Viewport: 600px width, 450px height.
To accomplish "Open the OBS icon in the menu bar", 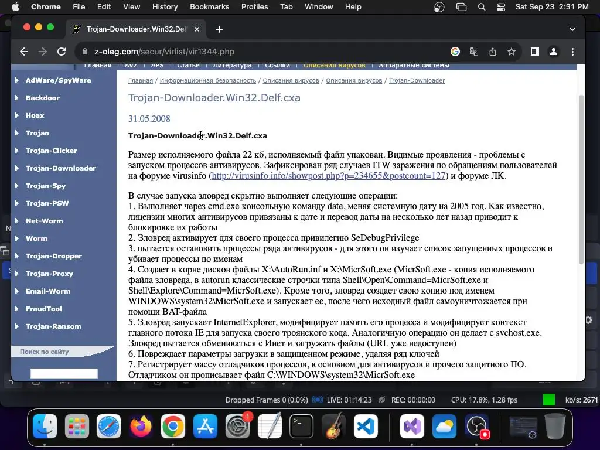I will [x=439, y=7].
